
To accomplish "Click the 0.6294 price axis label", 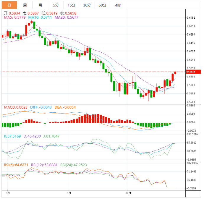I will tap(191, 35).
